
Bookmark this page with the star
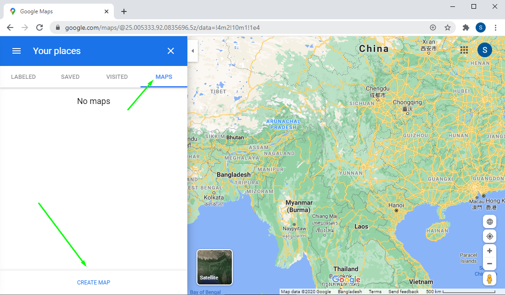(x=448, y=27)
